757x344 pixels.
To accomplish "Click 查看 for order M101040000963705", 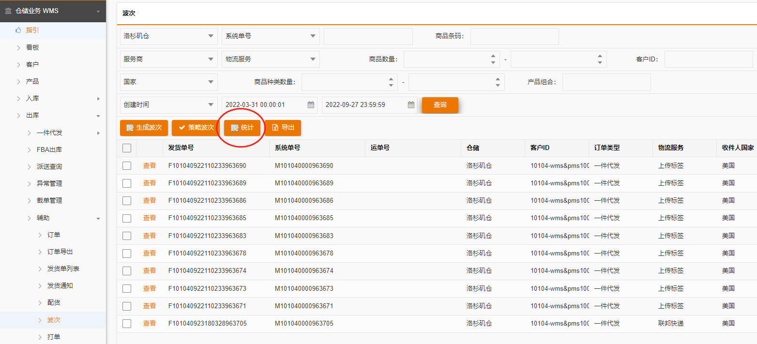I will point(150,323).
